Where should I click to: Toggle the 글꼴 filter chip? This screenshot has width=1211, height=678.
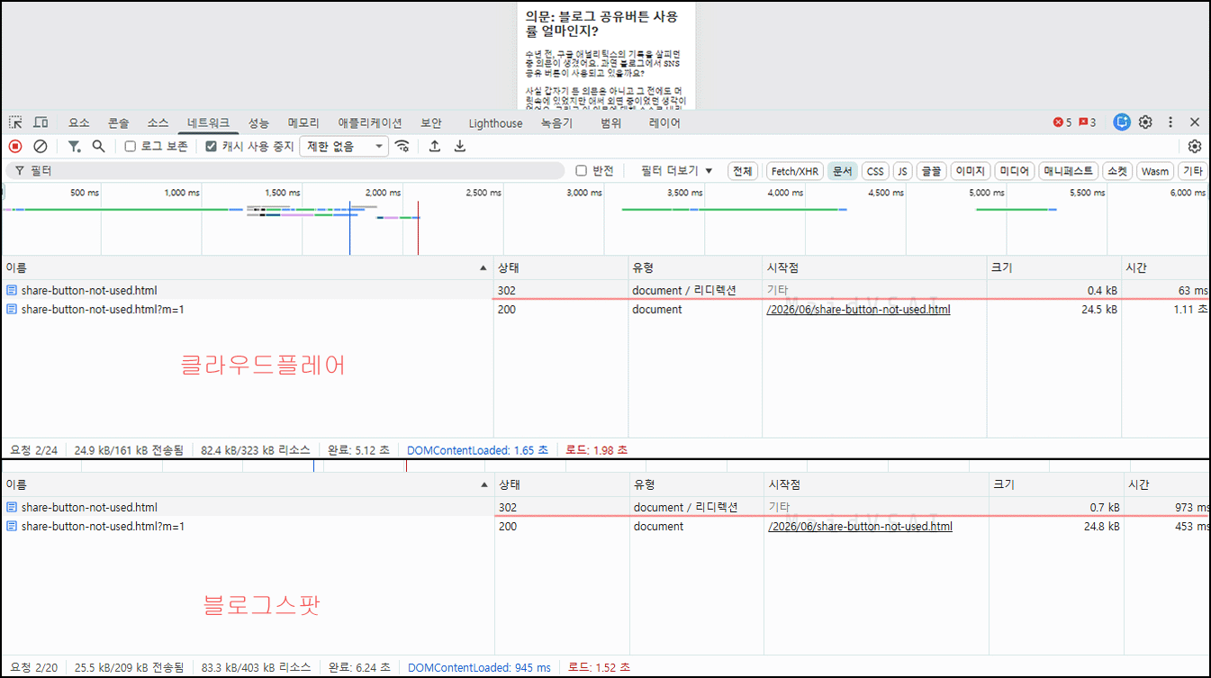[x=931, y=171]
